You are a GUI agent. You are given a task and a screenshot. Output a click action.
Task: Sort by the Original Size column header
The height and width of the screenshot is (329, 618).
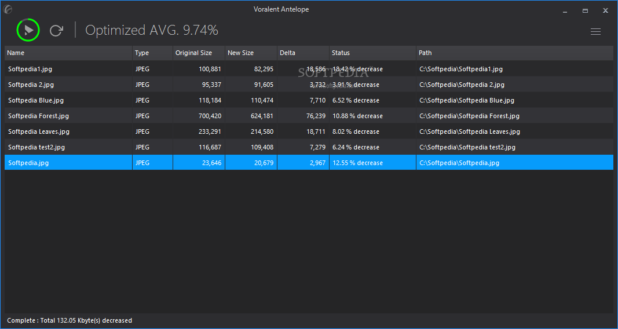tap(199, 53)
